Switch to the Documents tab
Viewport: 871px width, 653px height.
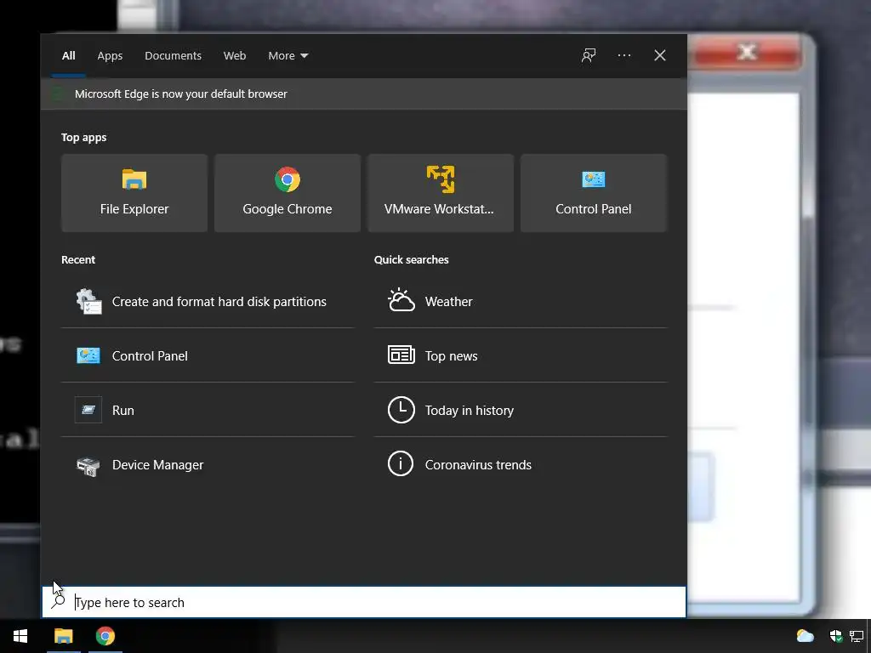point(173,55)
